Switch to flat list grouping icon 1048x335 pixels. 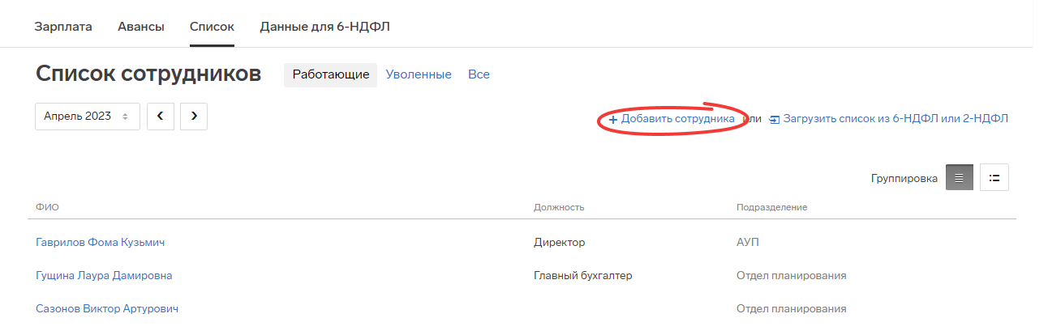(x=960, y=177)
